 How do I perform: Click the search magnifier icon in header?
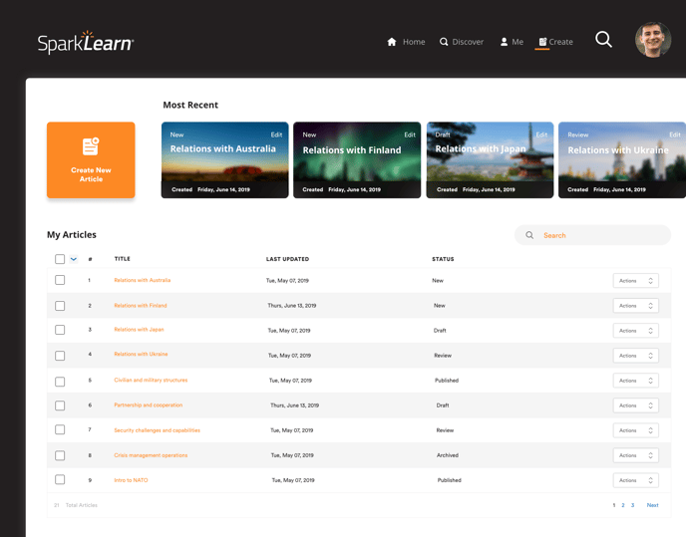click(x=603, y=40)
